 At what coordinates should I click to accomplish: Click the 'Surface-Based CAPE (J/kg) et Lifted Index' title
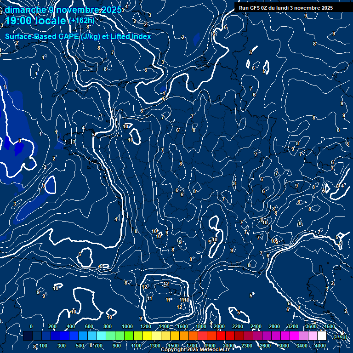tap(78, 36)
